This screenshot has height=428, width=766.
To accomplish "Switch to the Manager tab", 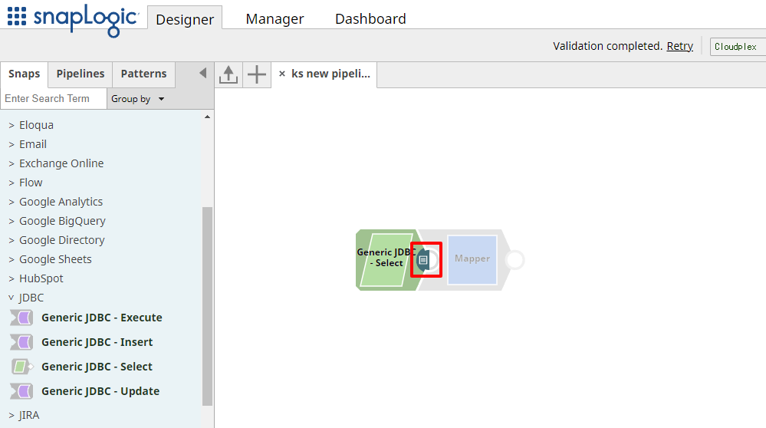I will 275,18.
